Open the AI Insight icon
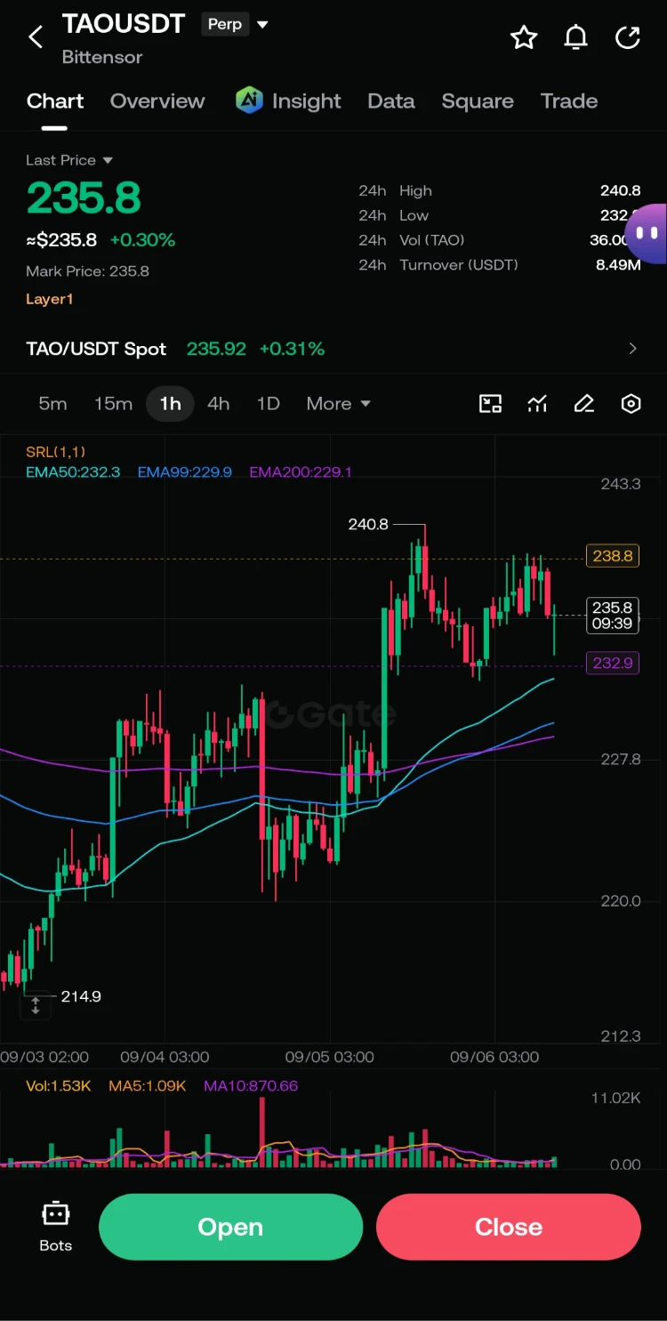This screenshot has width=667, height=1321. (249, 101)
